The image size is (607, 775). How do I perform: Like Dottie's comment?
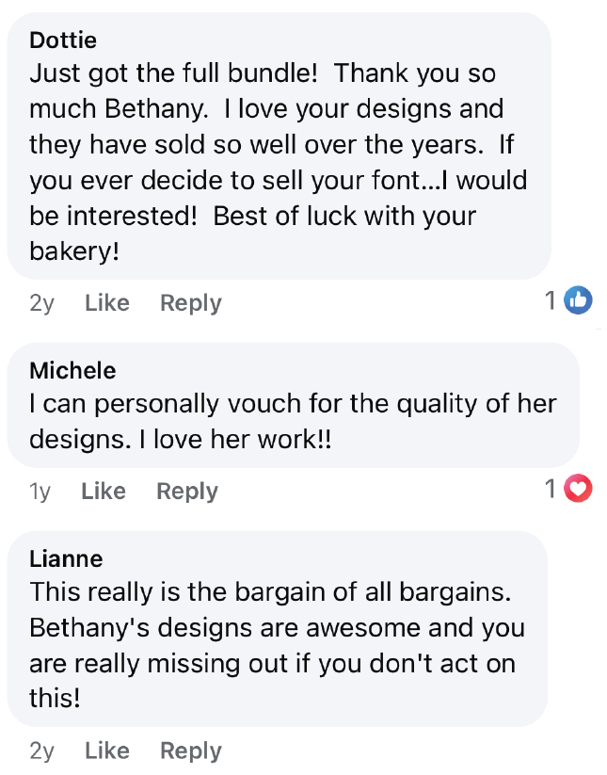point(106,303)
